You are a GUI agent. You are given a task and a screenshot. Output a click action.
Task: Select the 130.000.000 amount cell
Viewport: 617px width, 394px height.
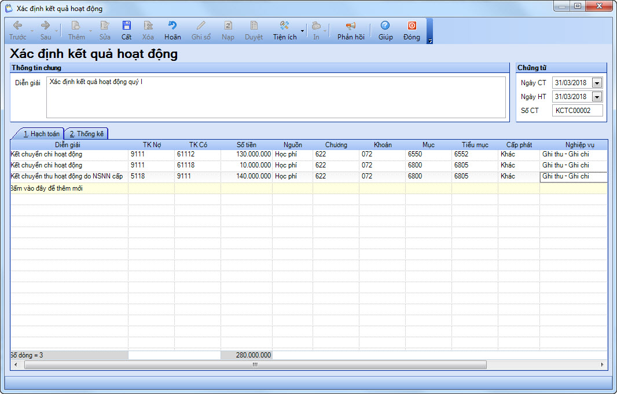[x=247, y=155]
